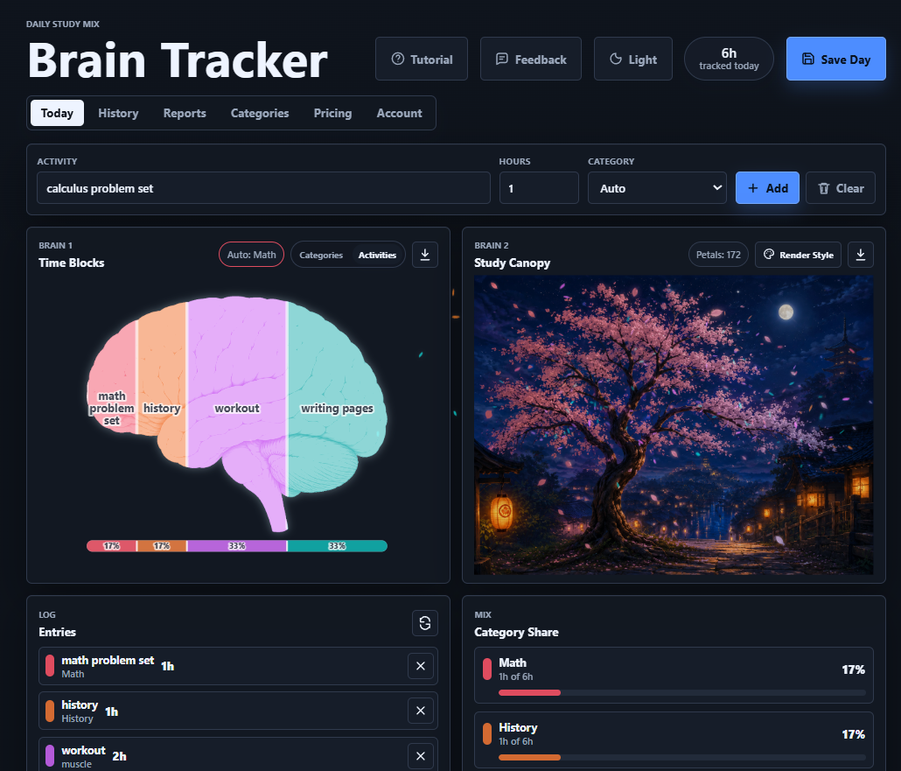
Task: Add the activity entry
Action: coord(767,188)
